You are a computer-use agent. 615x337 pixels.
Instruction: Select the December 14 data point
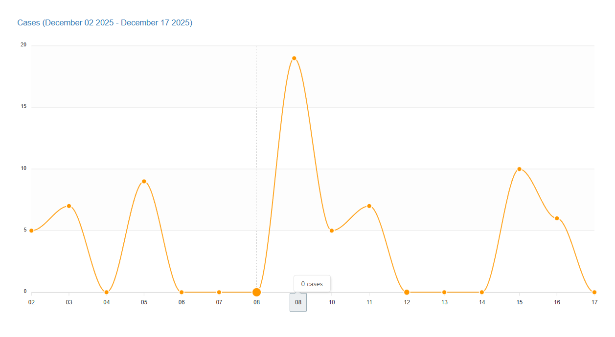pyautogui.click(x=482, y=292)
